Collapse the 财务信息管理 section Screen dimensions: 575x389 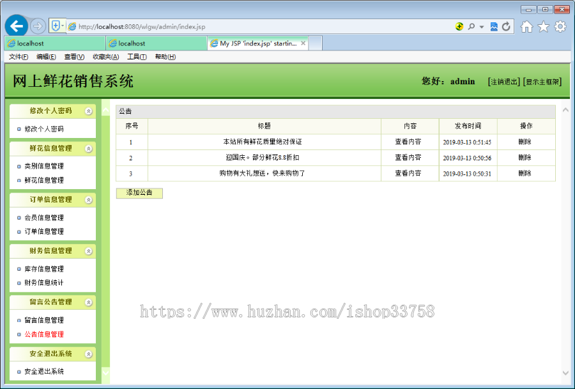click(89, 250)
